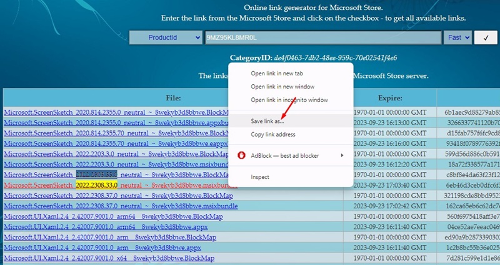Screen dimensions: 500x265
Task: Open ScreenSketch 2022.2308.37.0 msixbundle link
Action: 121,206
